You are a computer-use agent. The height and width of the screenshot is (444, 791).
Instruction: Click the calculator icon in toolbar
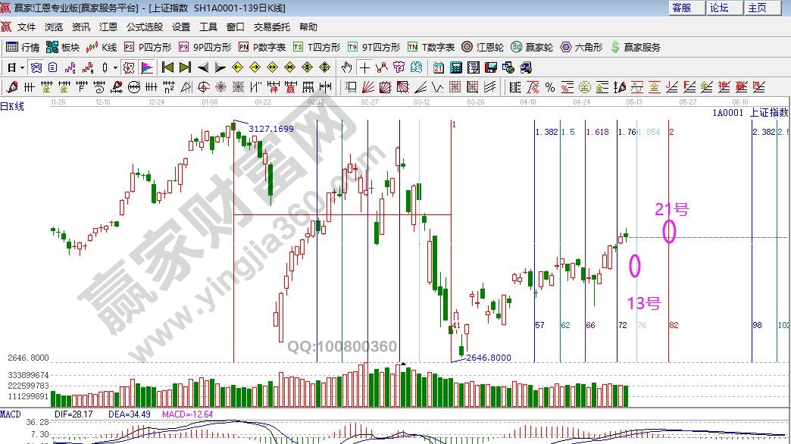point(455,67)
